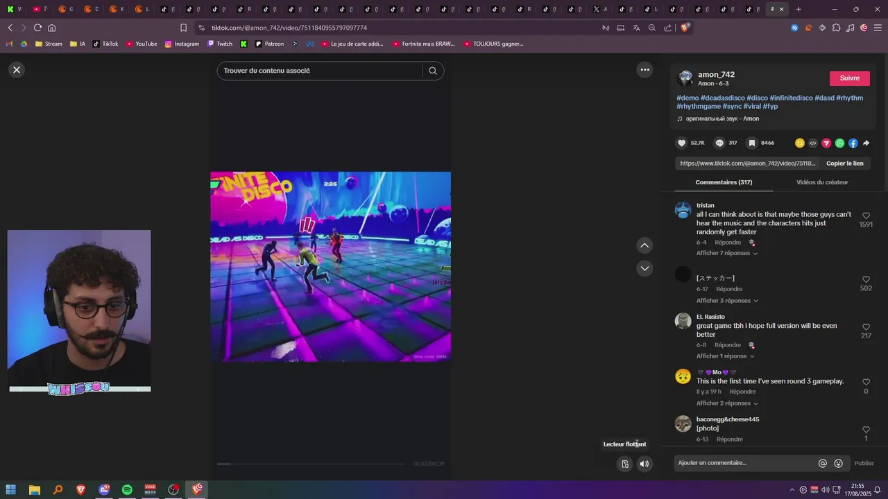Open original sound by Amon
The width and height of the screenshot is (888, 499).
coord(722,119)
